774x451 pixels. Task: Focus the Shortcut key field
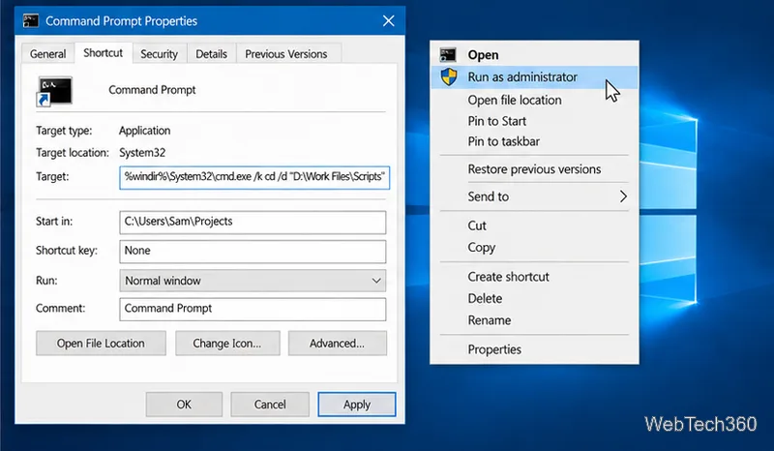253,252
